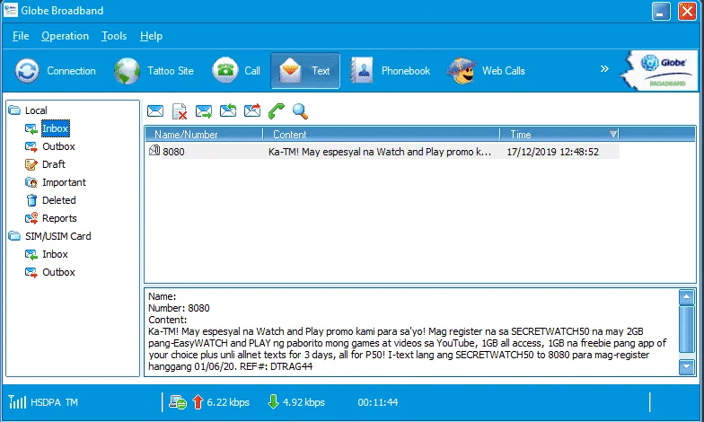Sort by Time column header
Viewport: 704px width, 422px height.
tap(559, 135)
